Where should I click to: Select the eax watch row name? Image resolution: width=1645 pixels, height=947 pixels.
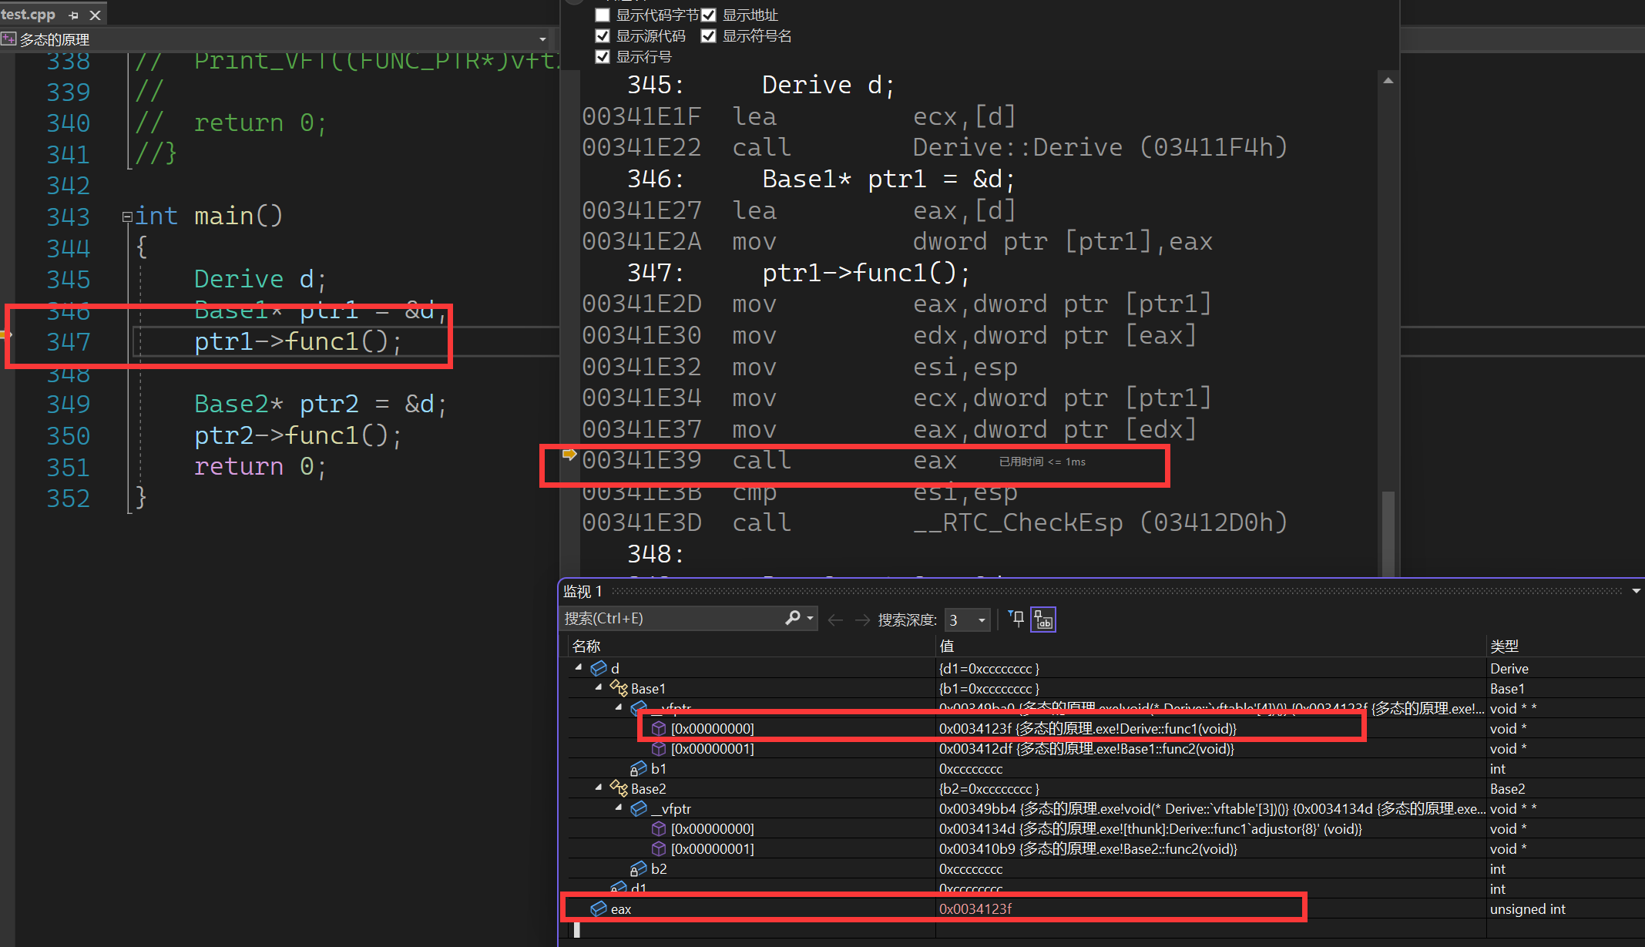click(x=621, y=909)
